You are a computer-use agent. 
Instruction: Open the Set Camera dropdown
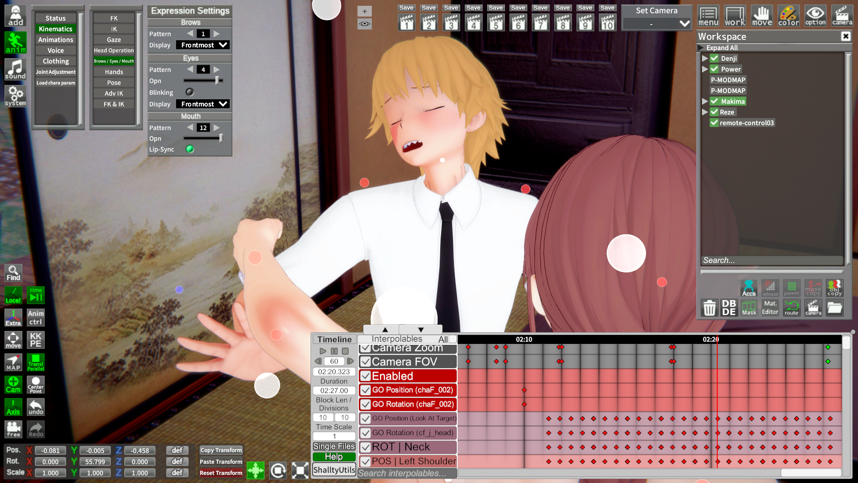pos(657,24)
